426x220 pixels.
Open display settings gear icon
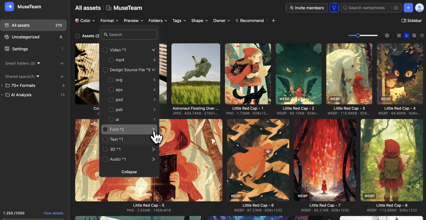tap(387, 36)
